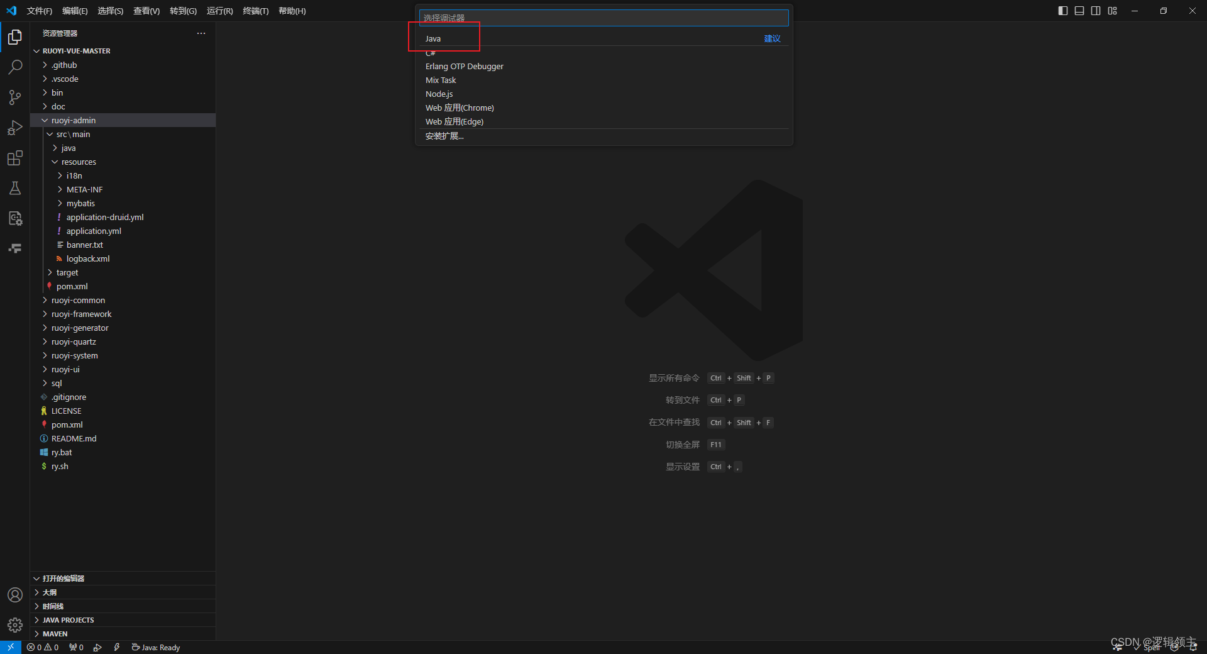Expand the .vscode folder
This screenshot has height=654, width=1207.
(x=123, y=79)
